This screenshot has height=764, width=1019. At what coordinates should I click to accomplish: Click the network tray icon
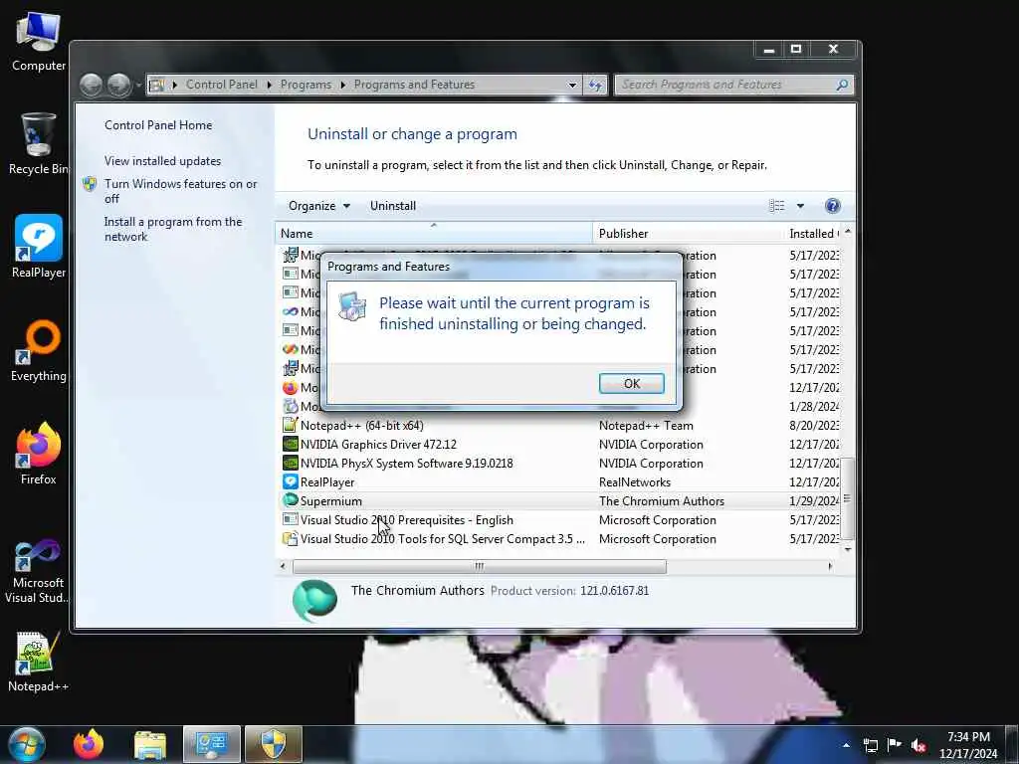click(870, 745)
